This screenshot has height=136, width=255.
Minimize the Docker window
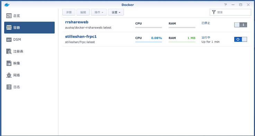233,5
